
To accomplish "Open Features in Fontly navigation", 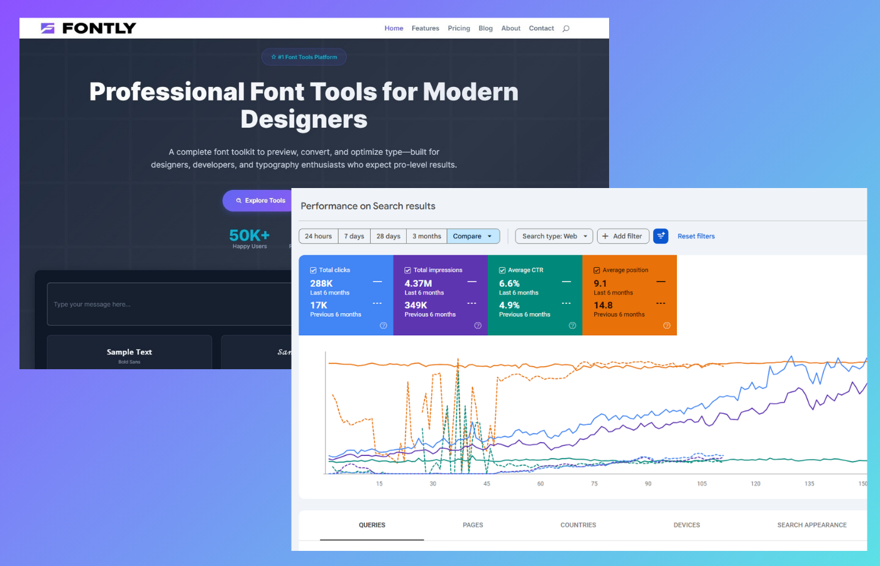I will pos(426,28).
